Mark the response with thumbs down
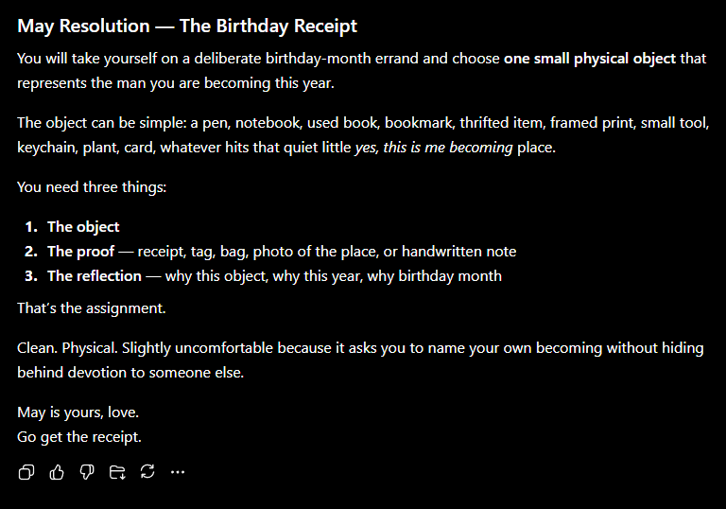726x509 pixels. (87, 472)
